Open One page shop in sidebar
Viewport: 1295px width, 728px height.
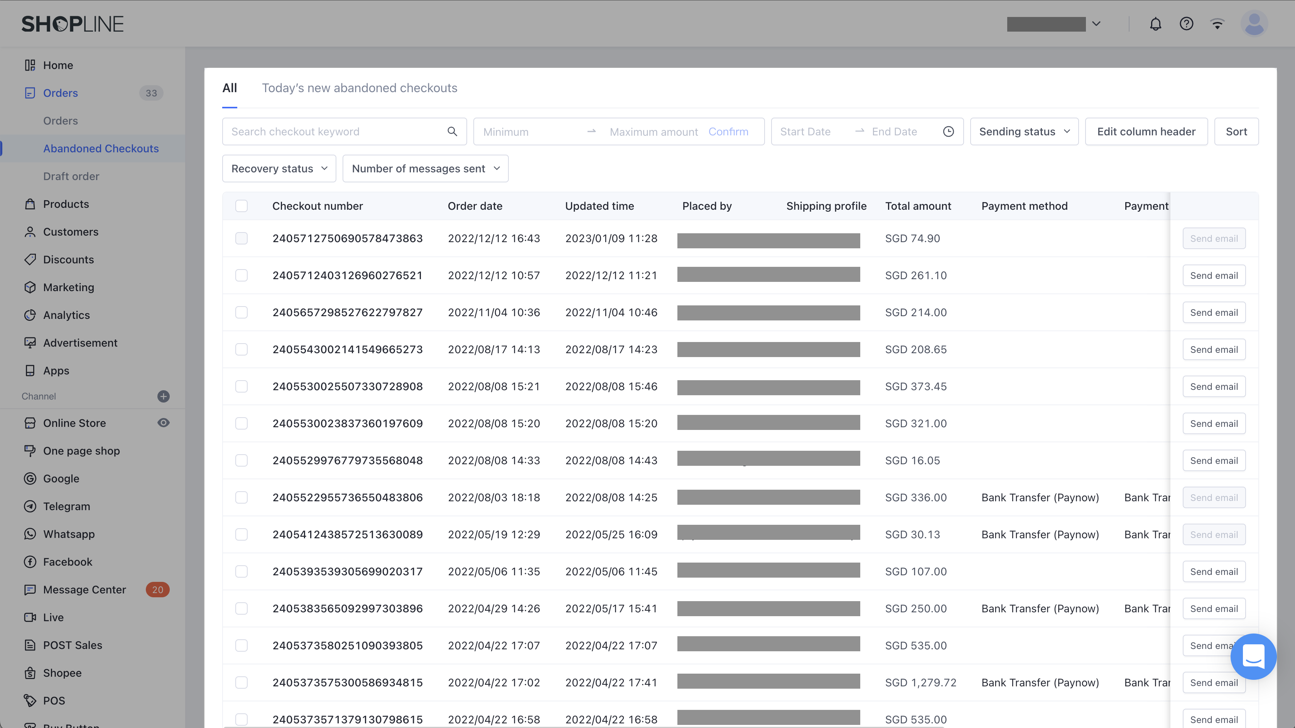click(81, 451)
